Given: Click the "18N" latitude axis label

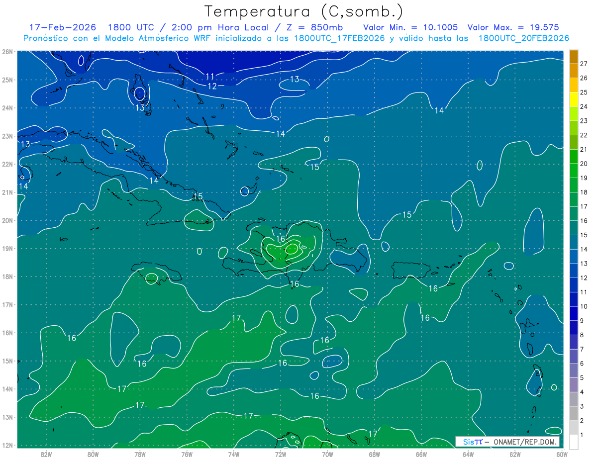Looking at the screenshot, I should pos(7,277).
